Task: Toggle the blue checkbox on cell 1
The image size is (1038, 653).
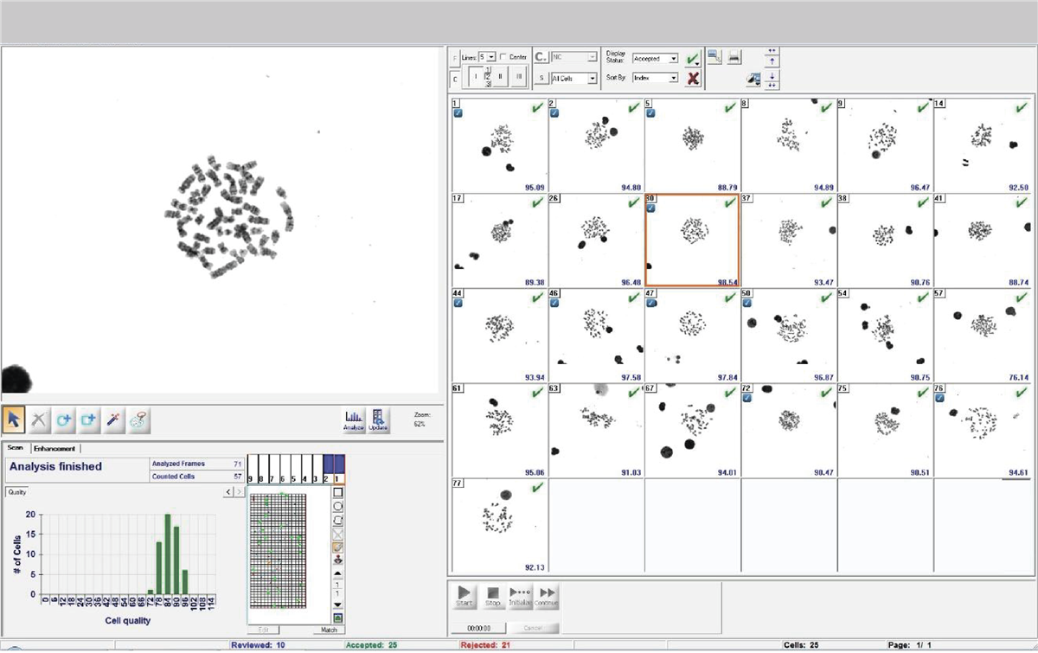Action: point(457,112)
